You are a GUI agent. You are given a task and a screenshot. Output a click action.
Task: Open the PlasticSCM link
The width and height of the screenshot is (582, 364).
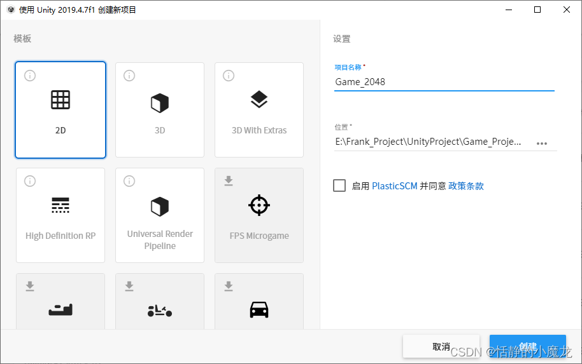click(395, 186)
